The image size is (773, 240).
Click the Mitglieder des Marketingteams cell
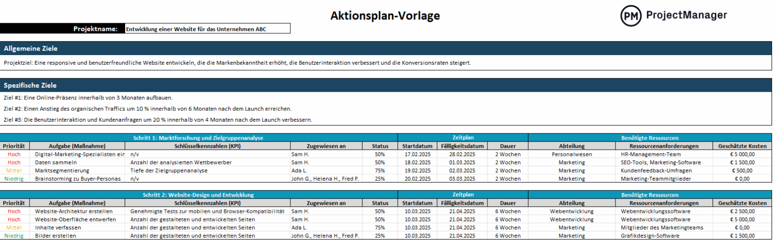662,227
